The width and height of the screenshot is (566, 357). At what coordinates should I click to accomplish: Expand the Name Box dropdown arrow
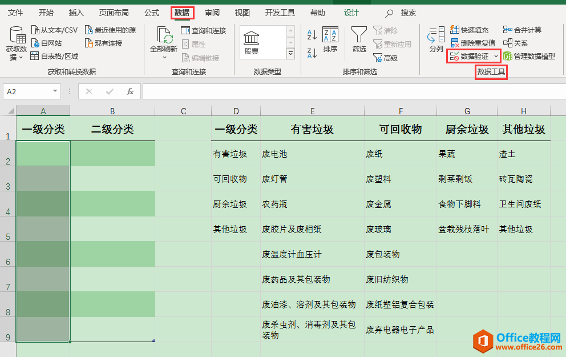coord(55,91)
